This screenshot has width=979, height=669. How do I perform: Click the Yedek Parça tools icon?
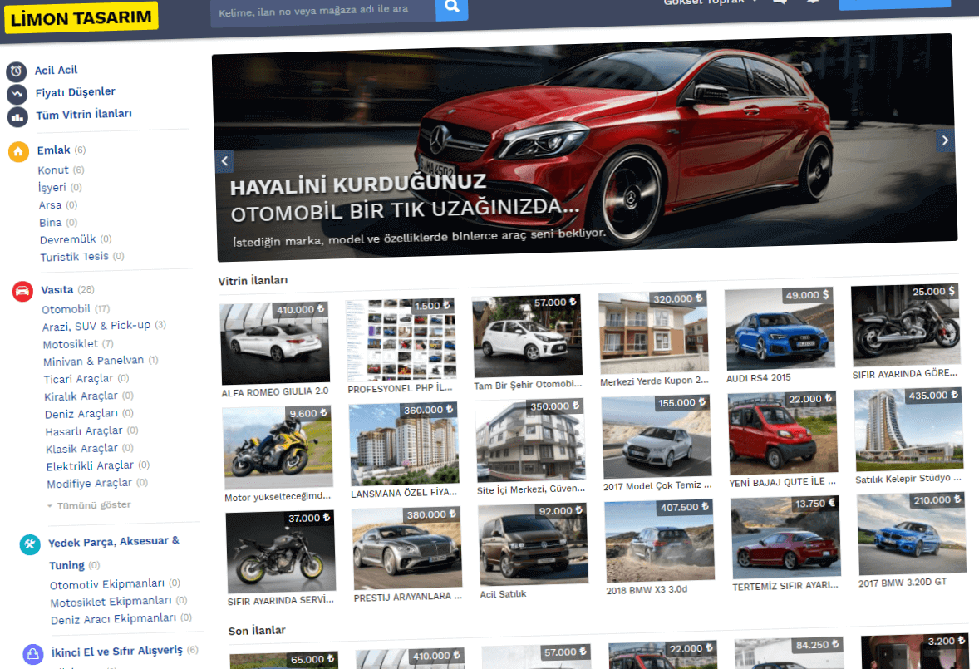(x=30, y=544)
